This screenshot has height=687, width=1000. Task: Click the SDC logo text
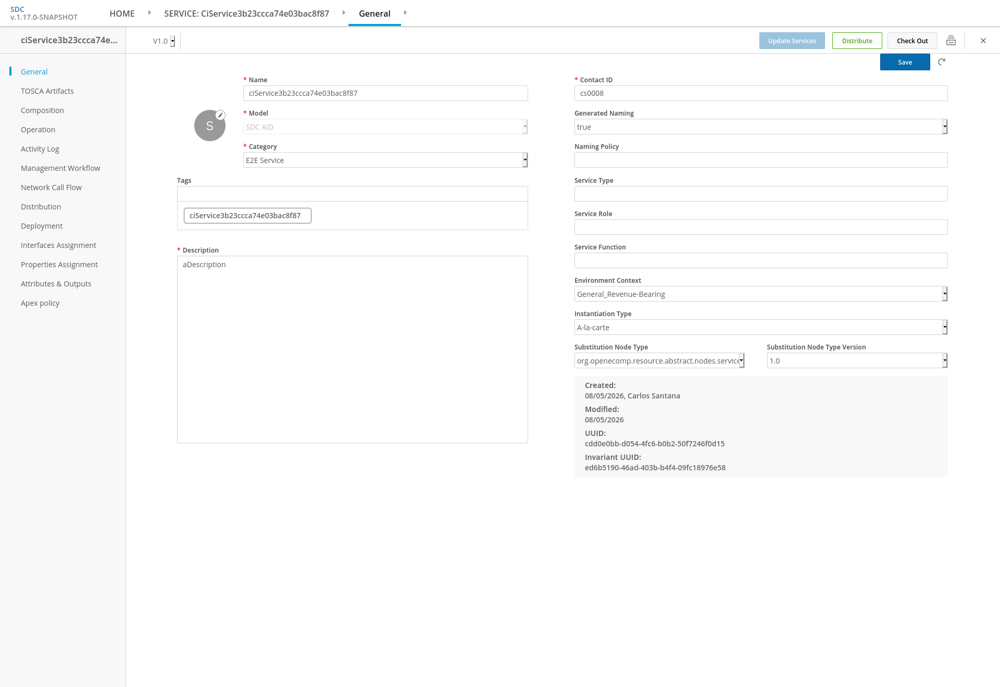(x=17, y=9)
